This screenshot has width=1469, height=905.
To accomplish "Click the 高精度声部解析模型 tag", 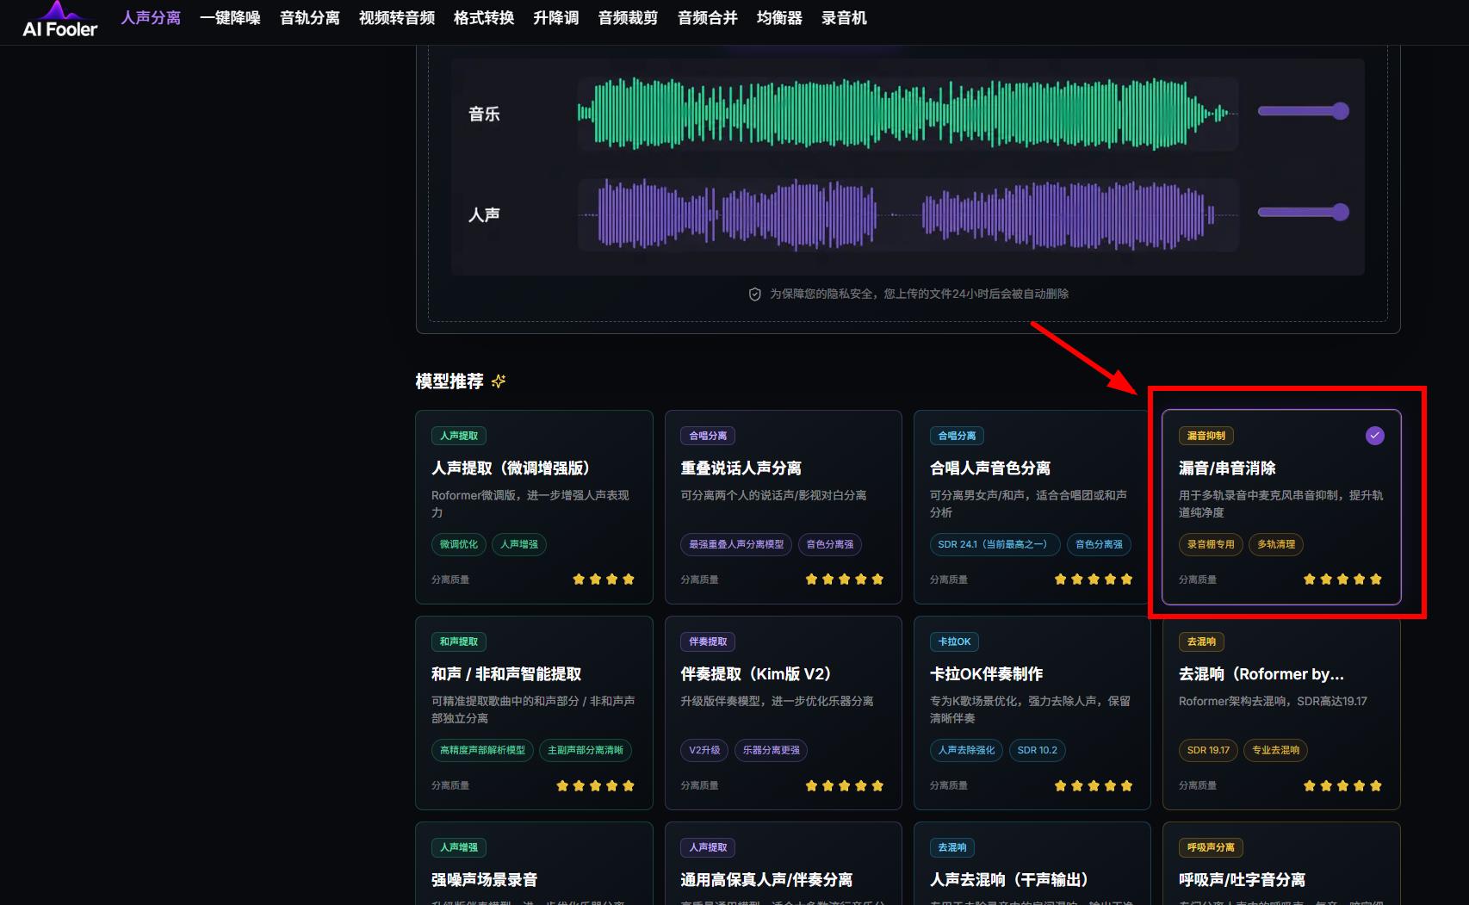I will tap(482, 750).
